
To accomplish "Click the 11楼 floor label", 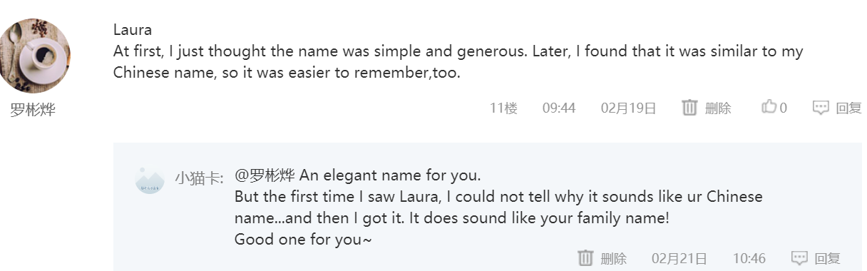I will tap(503, 108).
